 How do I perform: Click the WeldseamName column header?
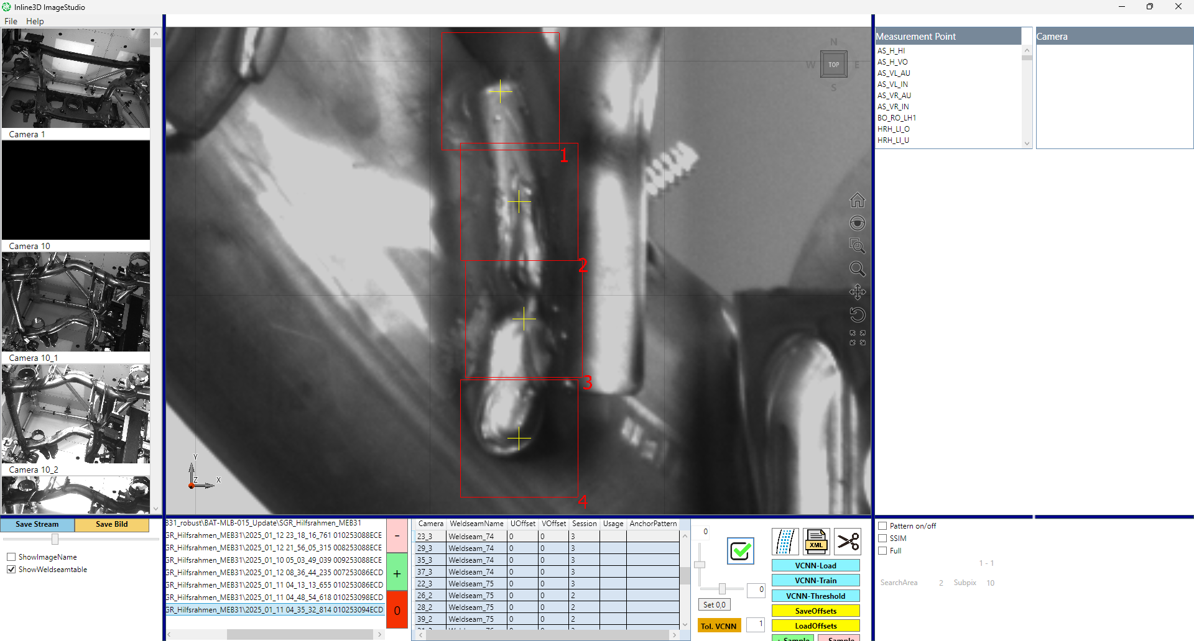pyautogui.click(x=476, y=524)
